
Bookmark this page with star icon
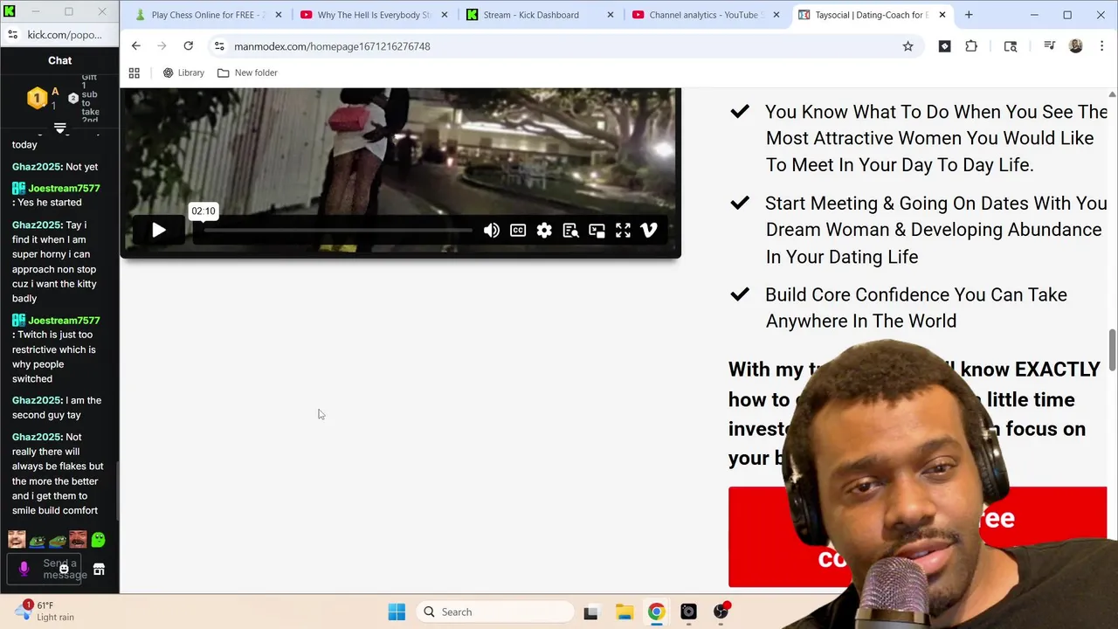point(908,46)
